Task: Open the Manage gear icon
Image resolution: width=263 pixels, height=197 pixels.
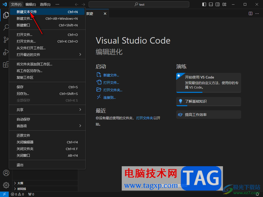Action: coord(6,185)
